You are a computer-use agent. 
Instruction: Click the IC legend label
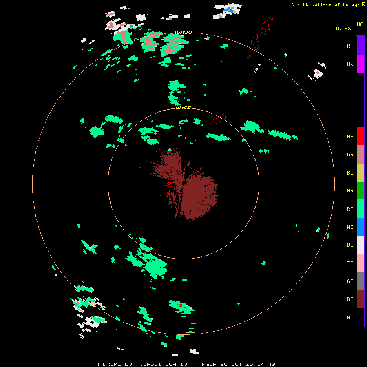coord(350,263)
